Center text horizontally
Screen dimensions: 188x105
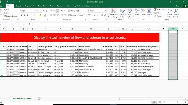tap(54, 15)
